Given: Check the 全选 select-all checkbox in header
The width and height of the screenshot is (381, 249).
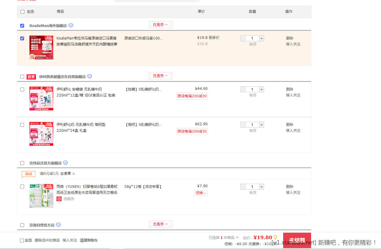Looking at the screenshot, I should (22, 12).
